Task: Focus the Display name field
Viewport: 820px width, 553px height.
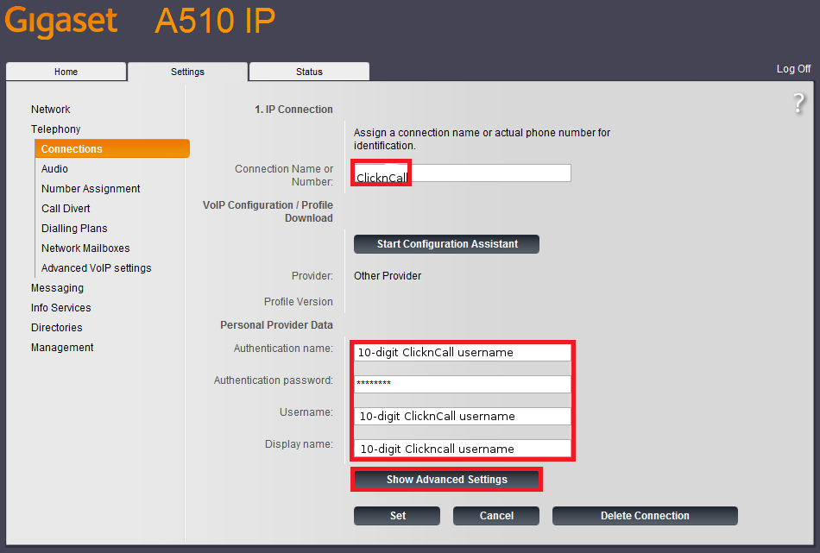Action: (x=463, y=449)
